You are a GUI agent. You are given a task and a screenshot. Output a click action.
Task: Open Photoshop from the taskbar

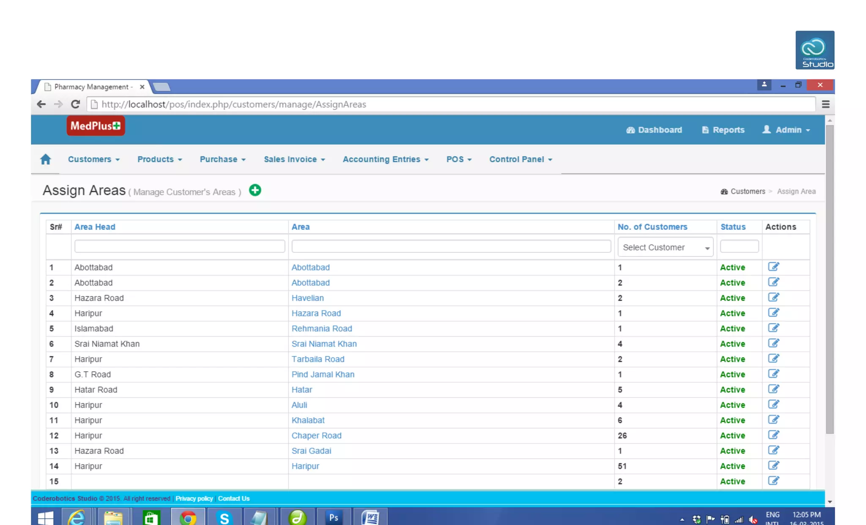(334, 517)
